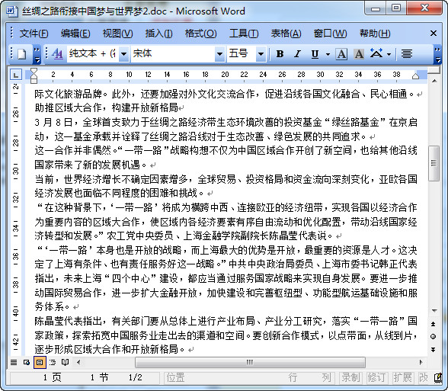Toggle 录制 macro recording in status bar
The width and height of the screenshot is (448, 391).
(350, 377)
